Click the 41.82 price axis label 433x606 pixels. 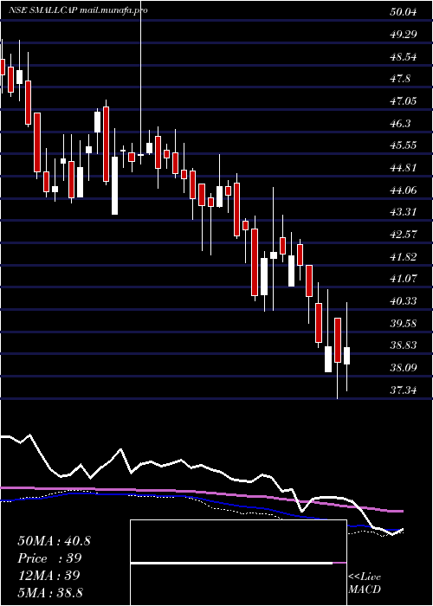click(x=404, y=257)
